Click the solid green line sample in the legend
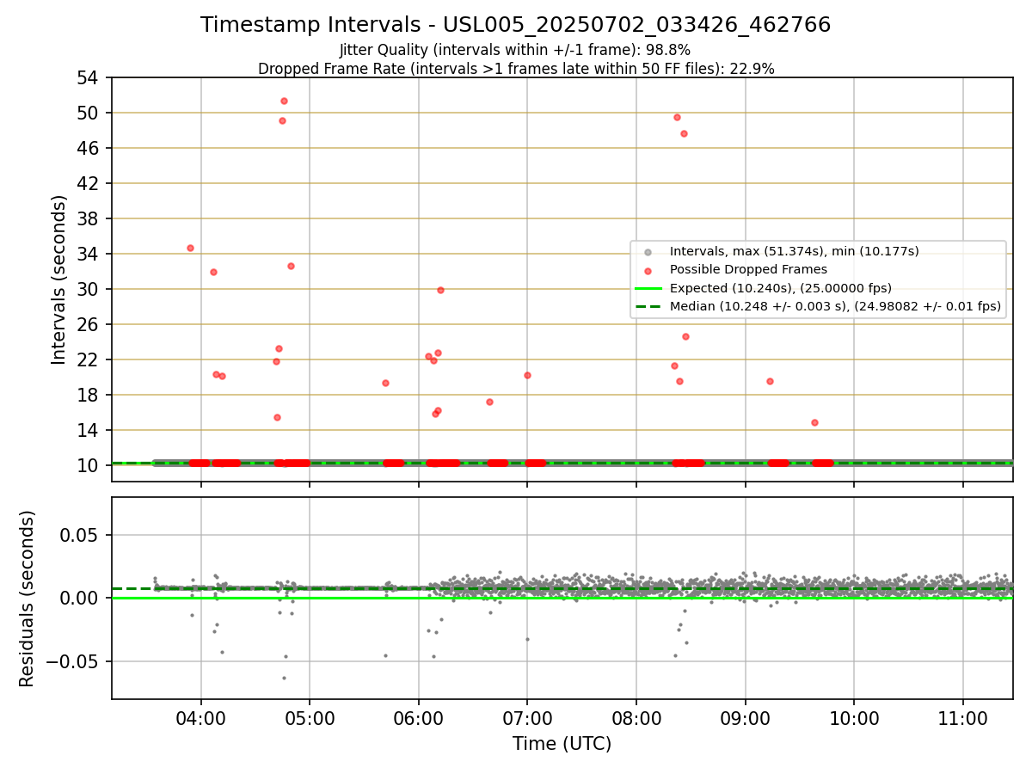This screenshot has width=1032, height=774. (x=648, y=288)
